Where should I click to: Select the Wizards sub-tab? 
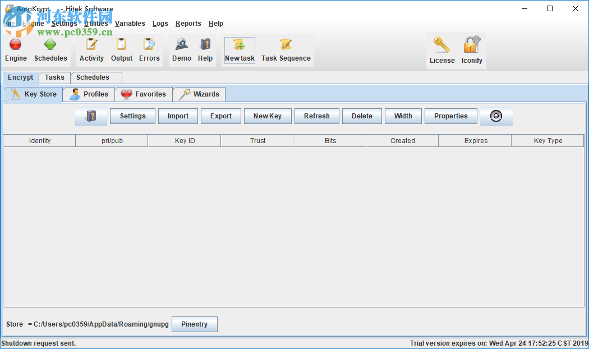coord(199,94)
